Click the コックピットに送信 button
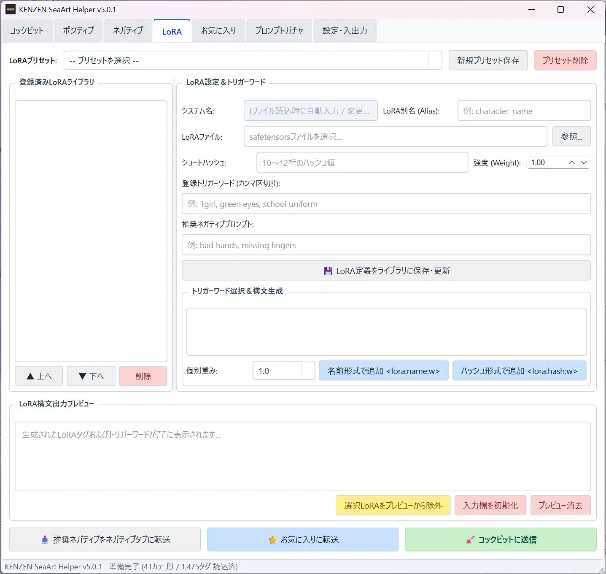Viewport: 606px width, 574px height. tap(501, 539)
